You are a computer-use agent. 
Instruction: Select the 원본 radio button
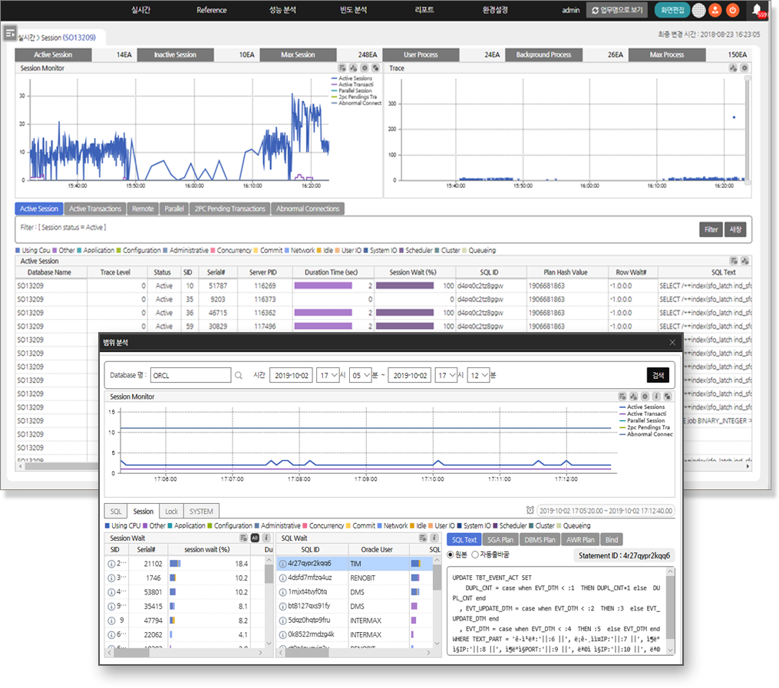coord(451,555)
